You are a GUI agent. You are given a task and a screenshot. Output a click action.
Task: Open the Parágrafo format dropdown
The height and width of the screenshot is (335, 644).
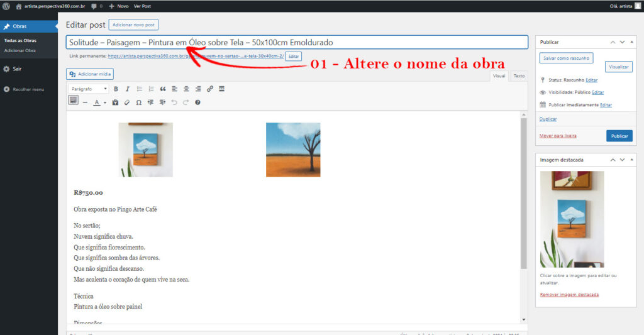click(89, 89)
